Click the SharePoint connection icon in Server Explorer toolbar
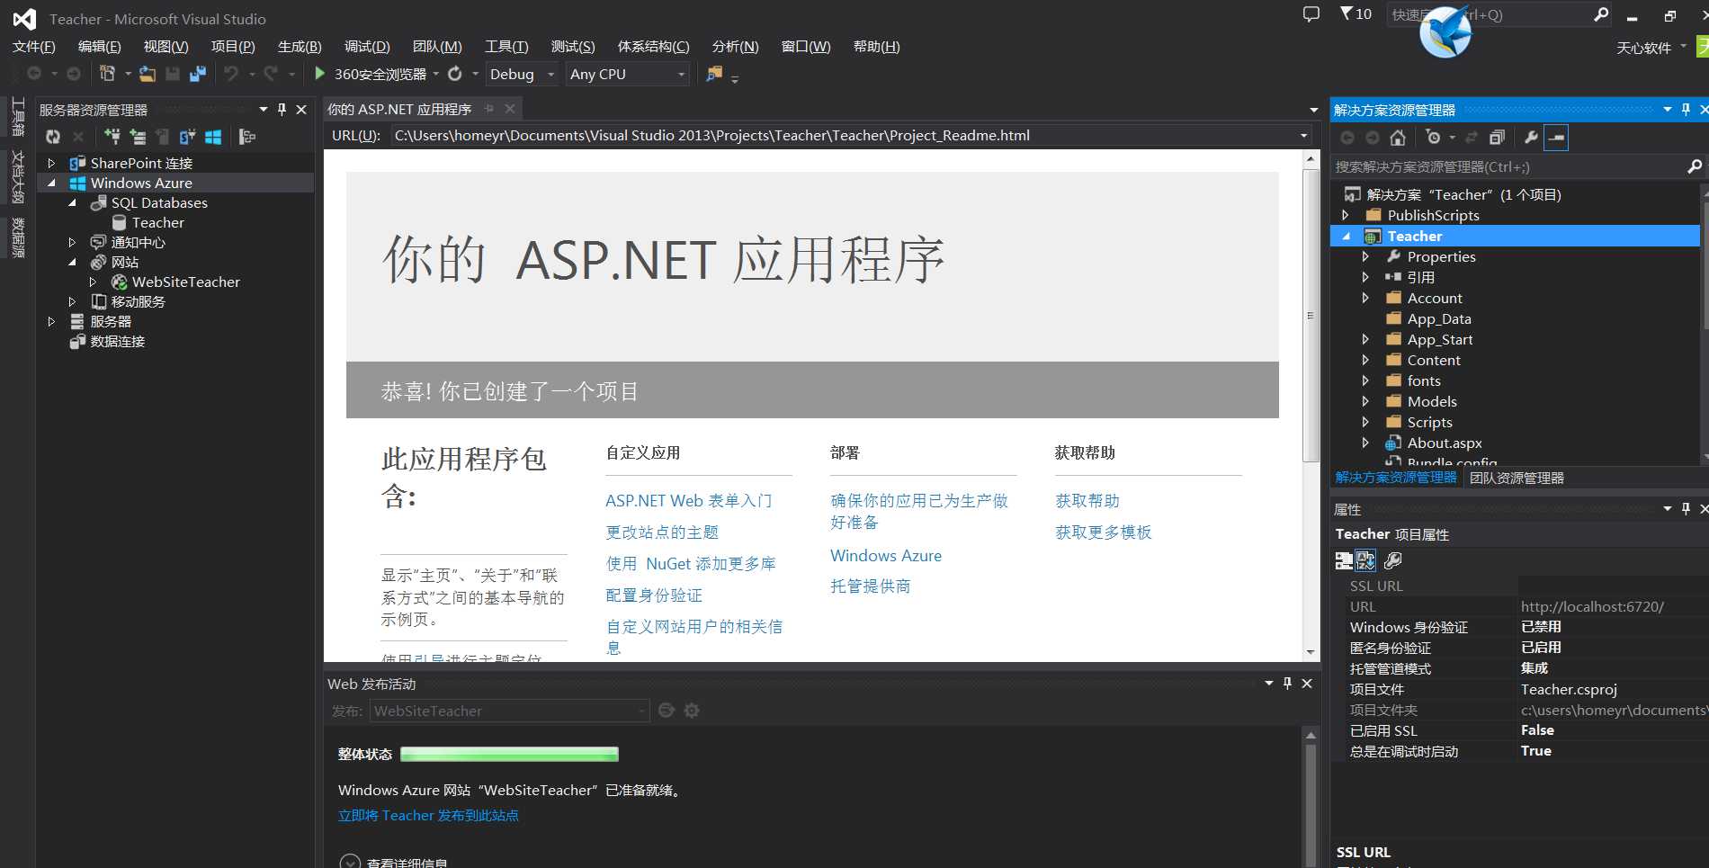Screen dimensions: 1709x868 [x=187, y=137]
